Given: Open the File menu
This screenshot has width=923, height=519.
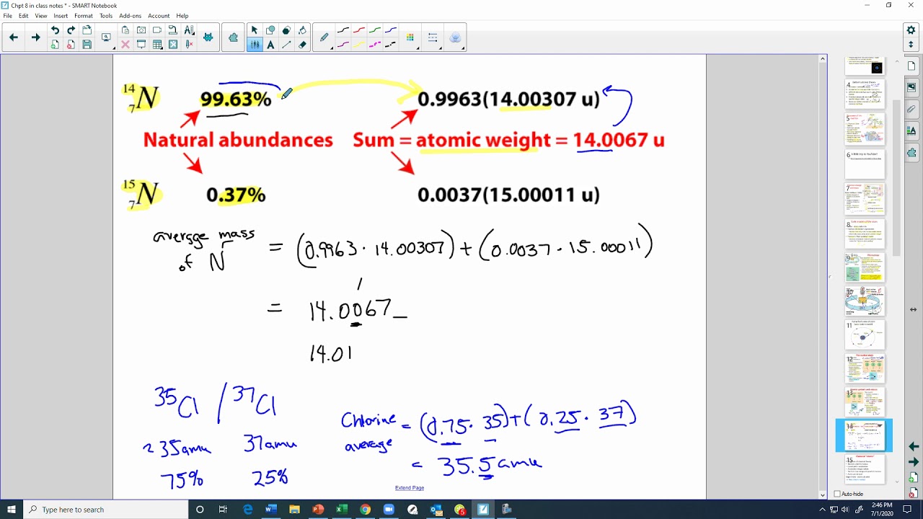Looking at the screenshot, I should 8,16.
